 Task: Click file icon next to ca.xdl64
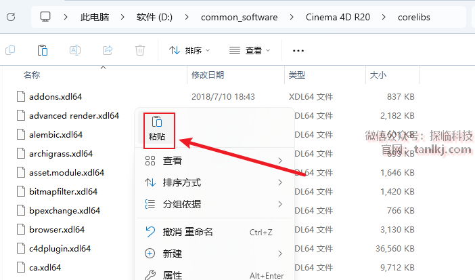click(x=21, y=267)
